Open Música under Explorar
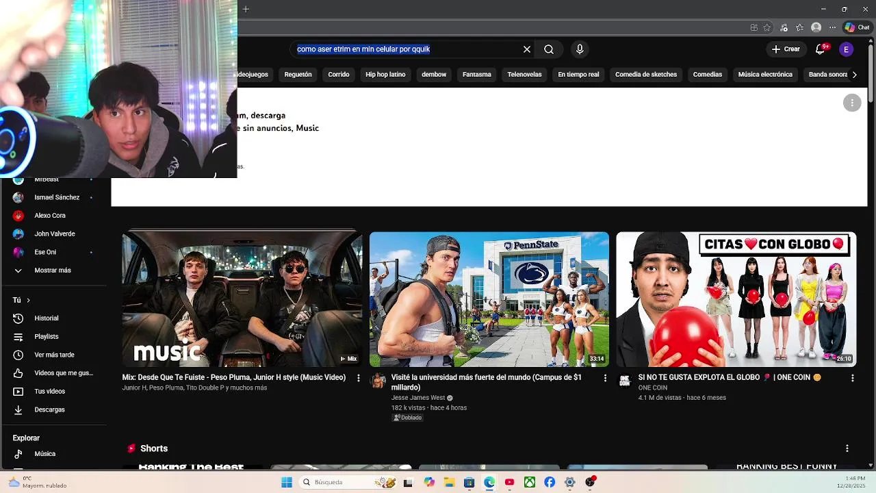The height and width of the screenshot is (493, 876). click(44, 454)
